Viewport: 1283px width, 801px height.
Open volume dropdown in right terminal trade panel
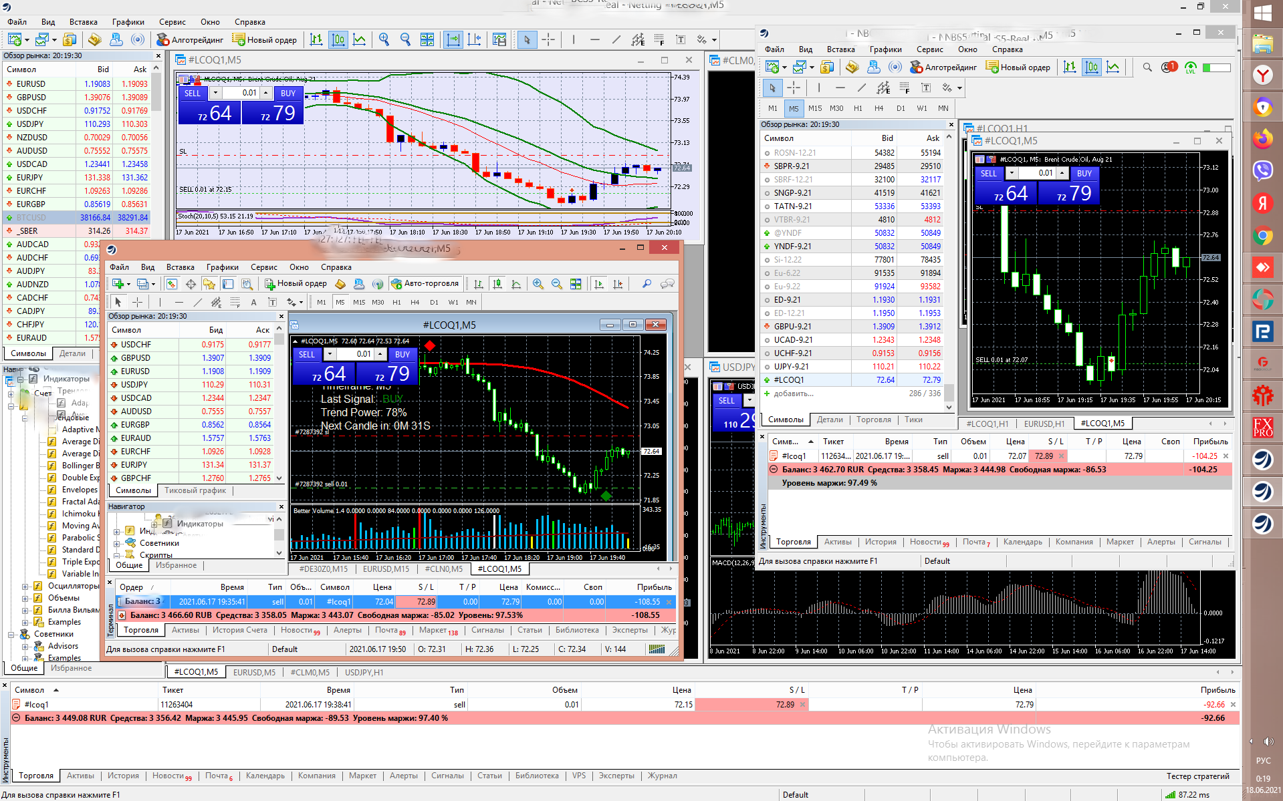click(x=1012, y=173)
